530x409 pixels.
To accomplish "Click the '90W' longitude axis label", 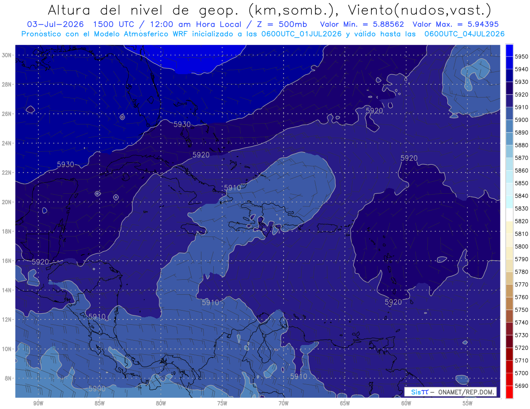I will 38,403.
